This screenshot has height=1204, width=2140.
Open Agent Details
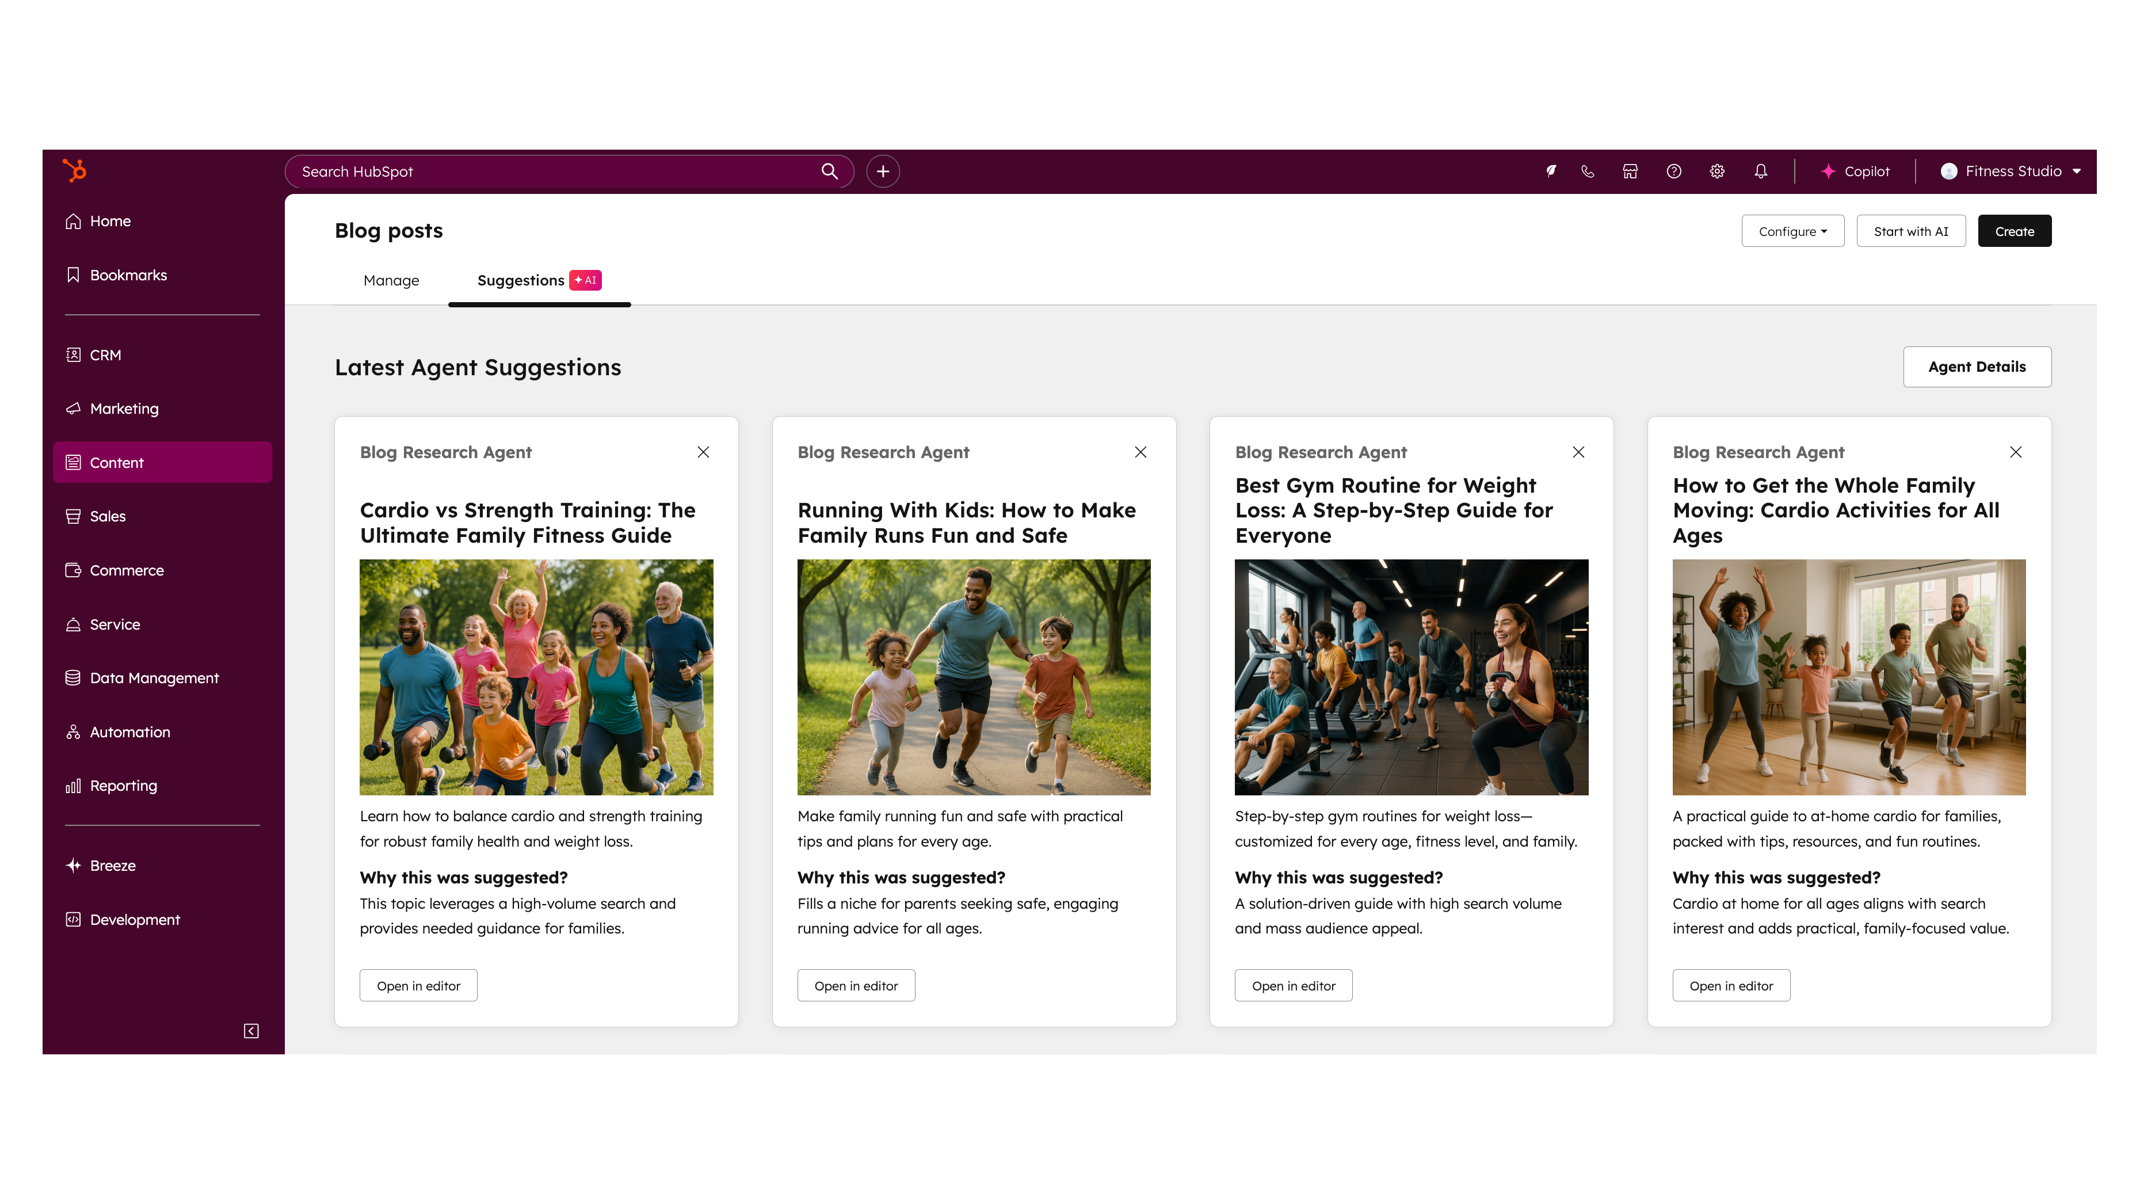point(1977,367)
